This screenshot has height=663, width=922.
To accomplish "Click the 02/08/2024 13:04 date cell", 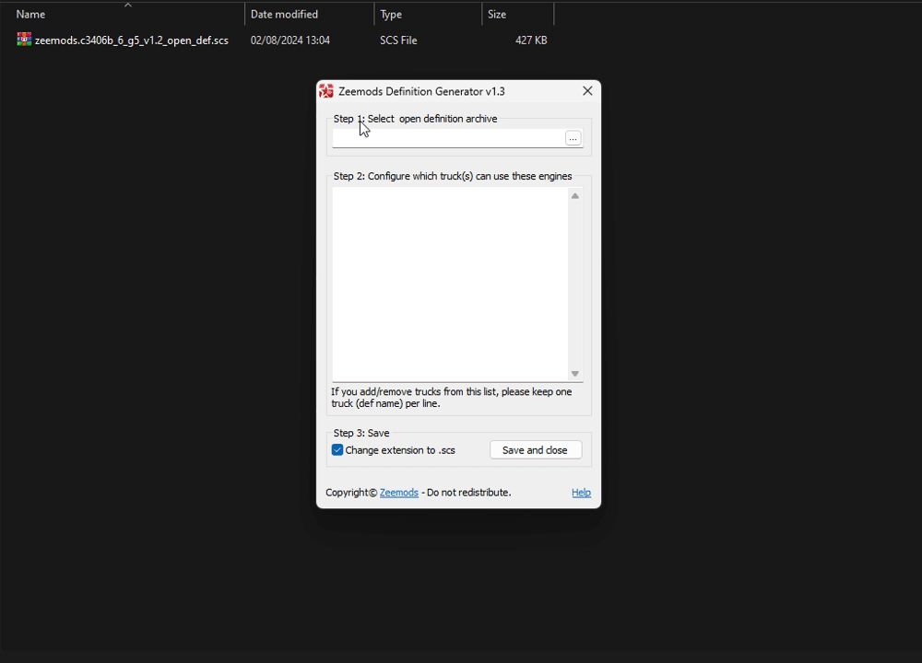I will 290,41.
